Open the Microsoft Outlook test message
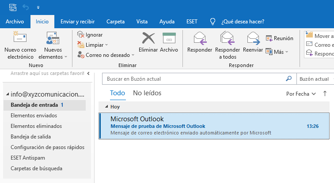334x183 pixels. click(214, 126)
